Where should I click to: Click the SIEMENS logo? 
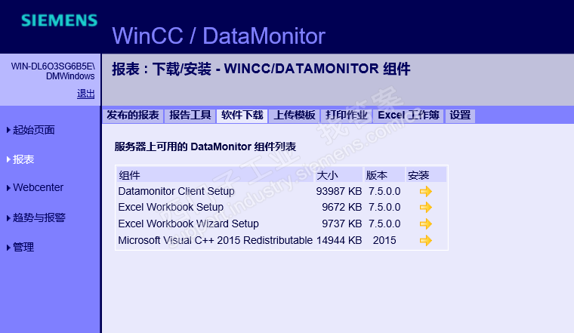(60, 20)
